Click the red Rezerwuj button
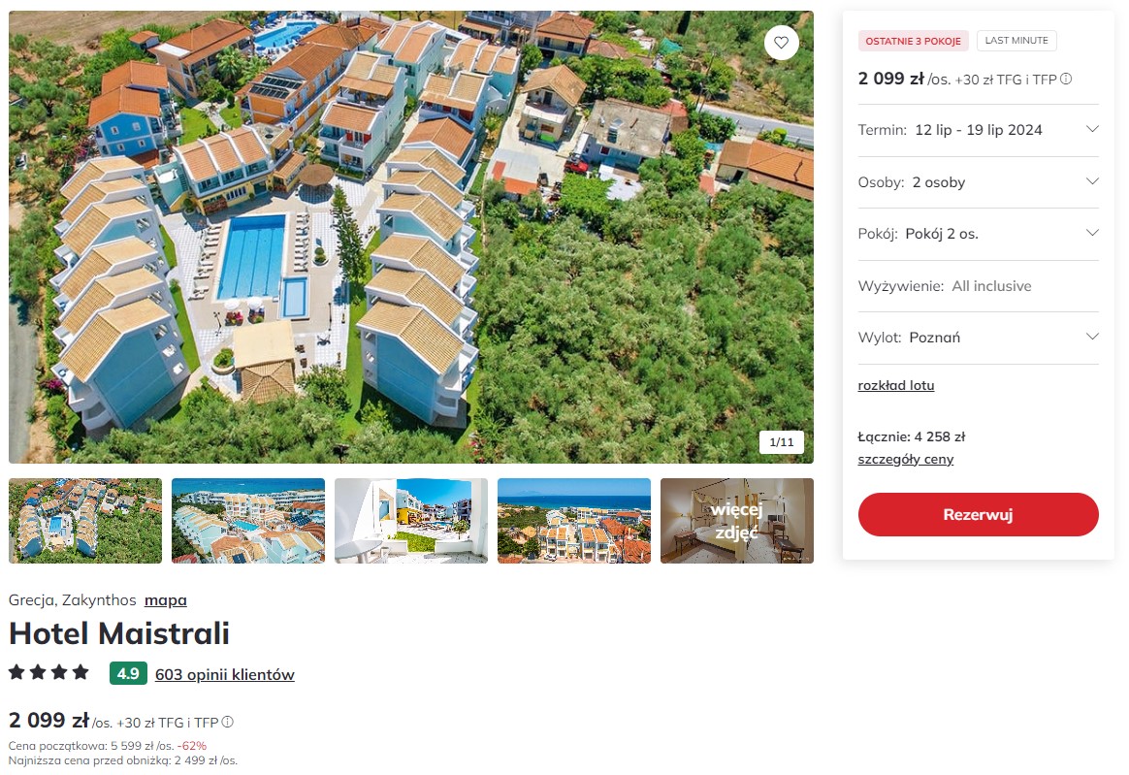 pyautogui.click(x=978, y=514)
